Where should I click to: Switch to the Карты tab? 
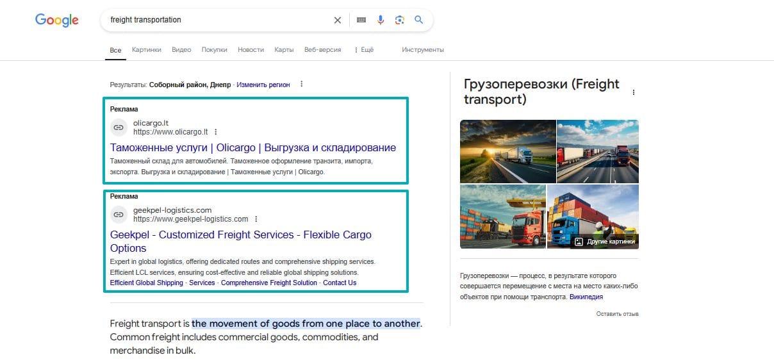(284, 49)
